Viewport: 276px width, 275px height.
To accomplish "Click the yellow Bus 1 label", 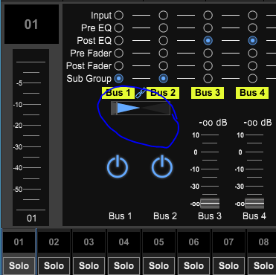I will click(x=118, y=93).
